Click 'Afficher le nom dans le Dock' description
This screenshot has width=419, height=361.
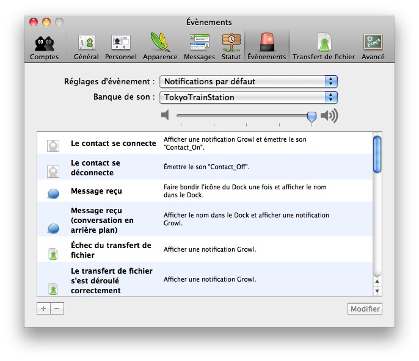pyautogui.click(x=246, y=219)
